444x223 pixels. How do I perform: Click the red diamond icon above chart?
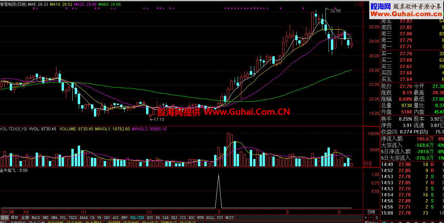click(x=356, y=4)
